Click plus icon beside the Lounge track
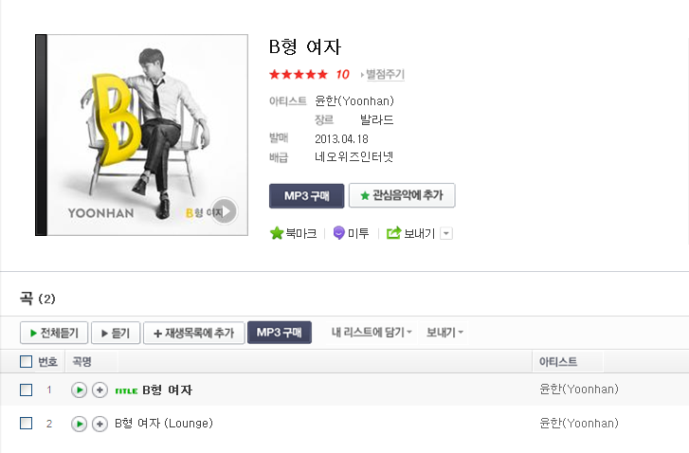The width and height of the screenshot is (689, 453). coord(100,424)
